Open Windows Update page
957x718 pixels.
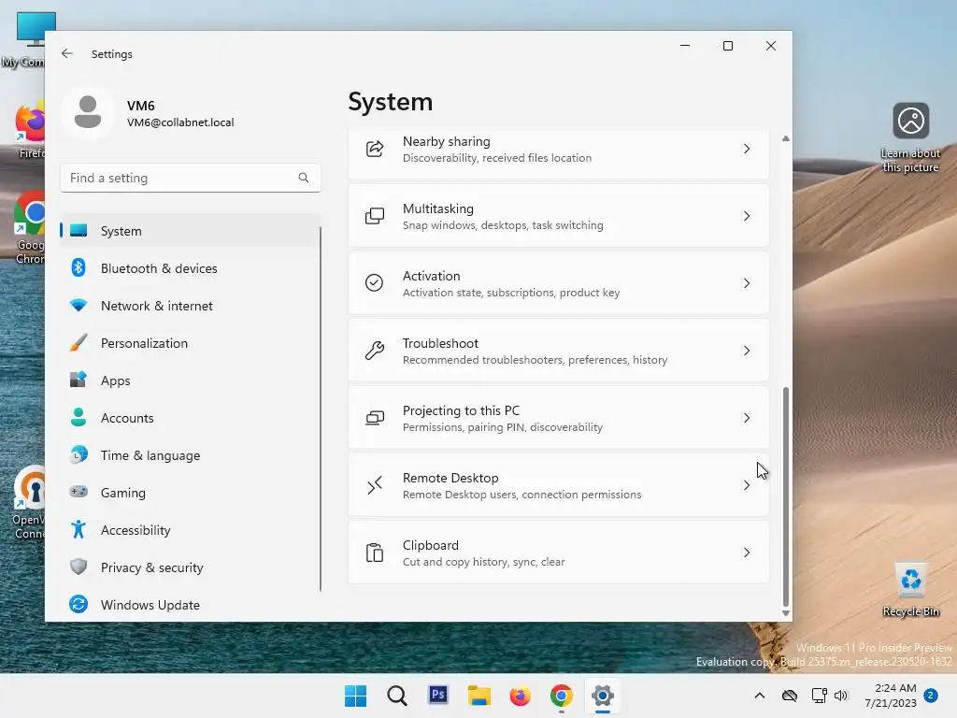[x=191, y=605]
